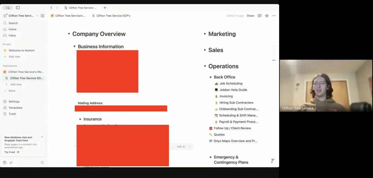Image resolution: width=373 pixels, height=178 pixels.
Task: Click Try it out link
Action: pos(12,152)
